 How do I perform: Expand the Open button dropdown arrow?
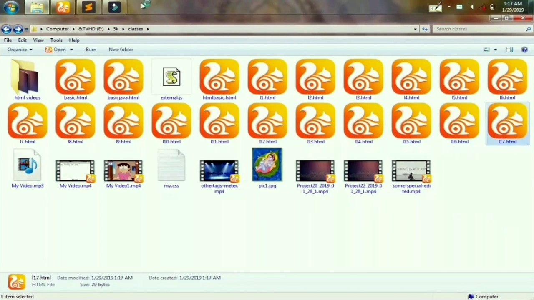click(x=71, y=50)
